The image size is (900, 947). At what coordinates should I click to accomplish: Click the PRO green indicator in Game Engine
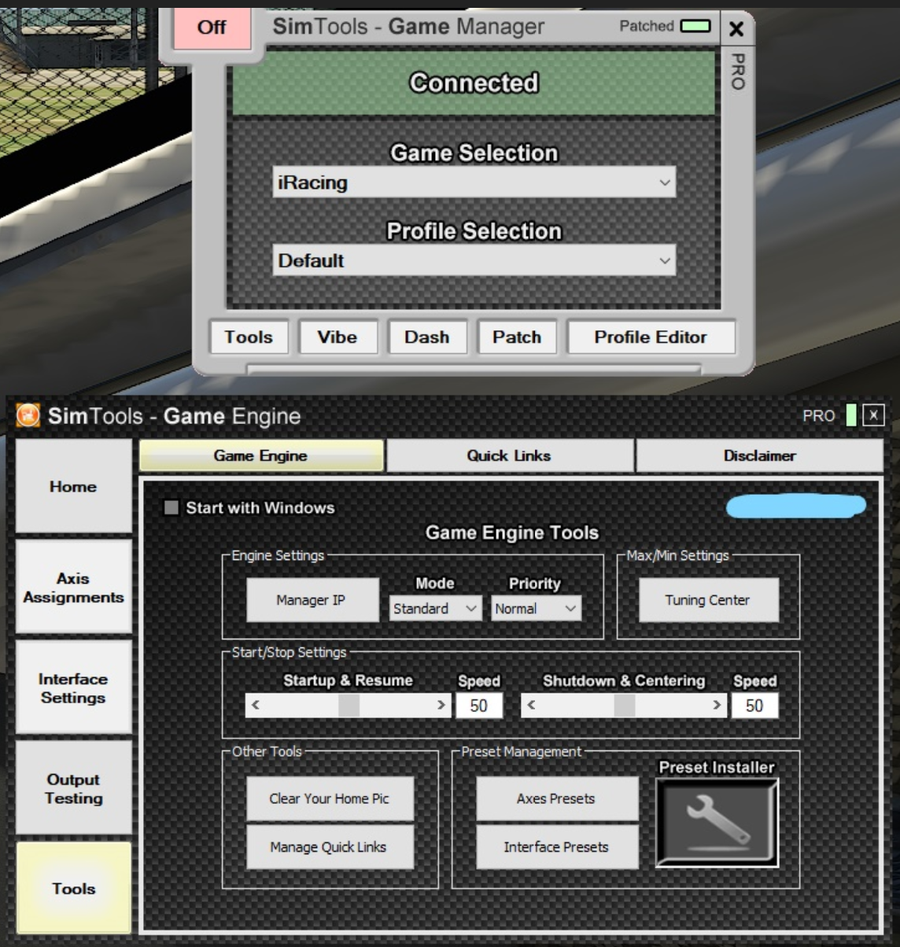pyautogui.click(x=851, y=415)
